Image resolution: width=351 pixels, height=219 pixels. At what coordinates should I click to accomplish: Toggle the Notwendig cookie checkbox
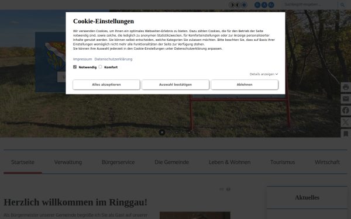pyautogui.click(x=75, y=67)
